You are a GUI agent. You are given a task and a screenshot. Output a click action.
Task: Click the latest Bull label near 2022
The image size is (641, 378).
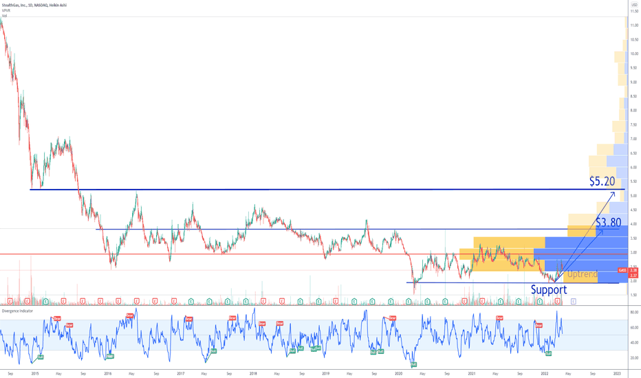[549, 353]
